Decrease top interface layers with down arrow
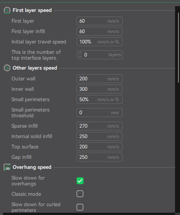Image resolution: width=180 pixels, height=215 pixels. (x=80, y=57)
